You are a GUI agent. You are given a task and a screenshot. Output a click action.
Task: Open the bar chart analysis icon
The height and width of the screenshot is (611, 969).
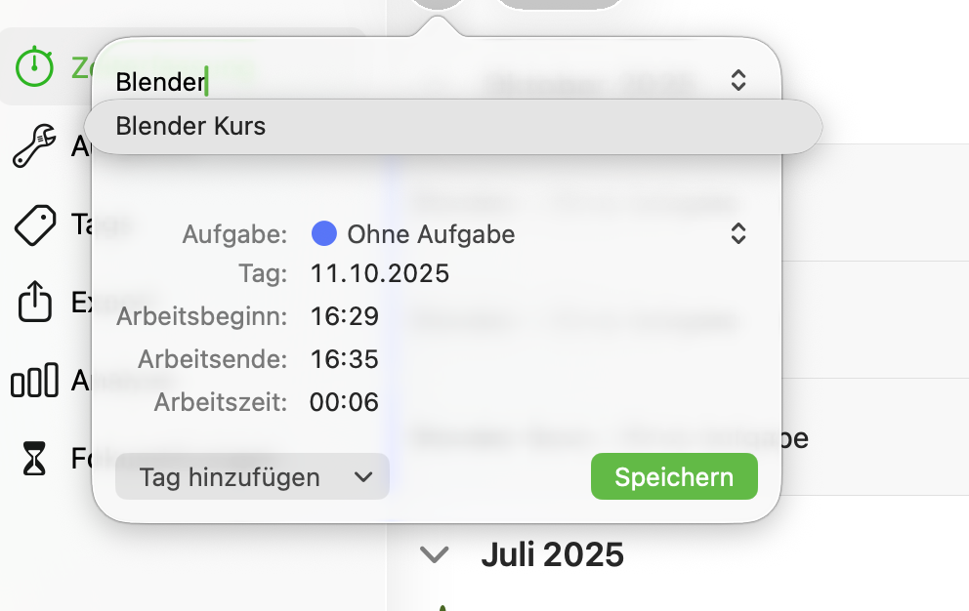(x=35, y=382)
